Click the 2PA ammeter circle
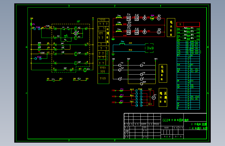Screen dimensions: 225x146 [x=129, y=25]
